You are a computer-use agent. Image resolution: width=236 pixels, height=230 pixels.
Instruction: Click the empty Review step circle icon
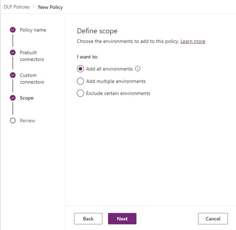click(x=13, y=121)
